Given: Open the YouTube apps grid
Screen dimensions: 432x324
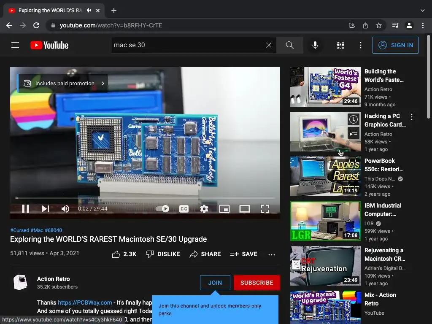Looking at the screenshot, I should tap(340, 45).
